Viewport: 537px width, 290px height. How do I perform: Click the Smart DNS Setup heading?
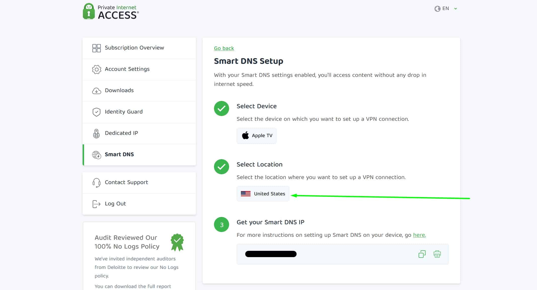tap(248, 61)
